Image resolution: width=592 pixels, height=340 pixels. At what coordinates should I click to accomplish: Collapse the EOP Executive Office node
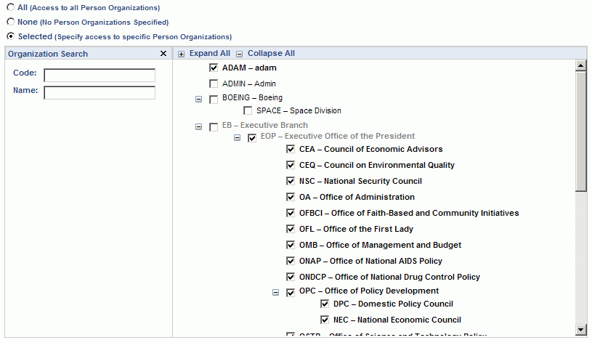237,138
